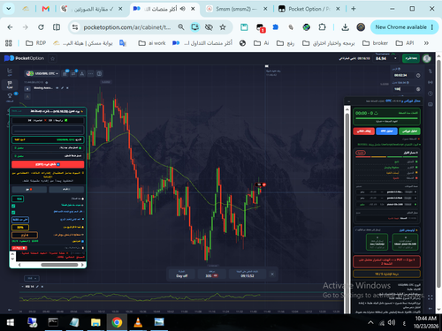Open the user avatar profile menu
This screenshot has height=331, width=442.
tap(427, 58)
